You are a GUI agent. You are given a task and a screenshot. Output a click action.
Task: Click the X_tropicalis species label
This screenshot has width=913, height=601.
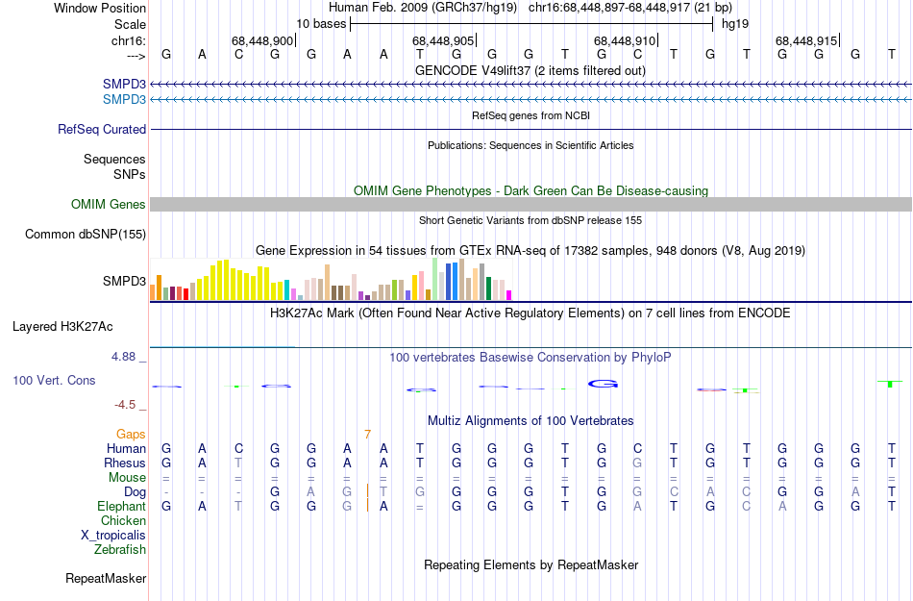[x=113, y=536]
